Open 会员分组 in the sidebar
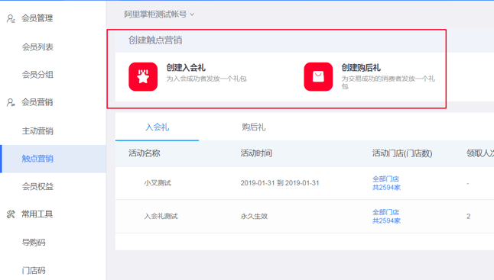The width and height of the screenshot is (494, 280). [x=37, y=75]
